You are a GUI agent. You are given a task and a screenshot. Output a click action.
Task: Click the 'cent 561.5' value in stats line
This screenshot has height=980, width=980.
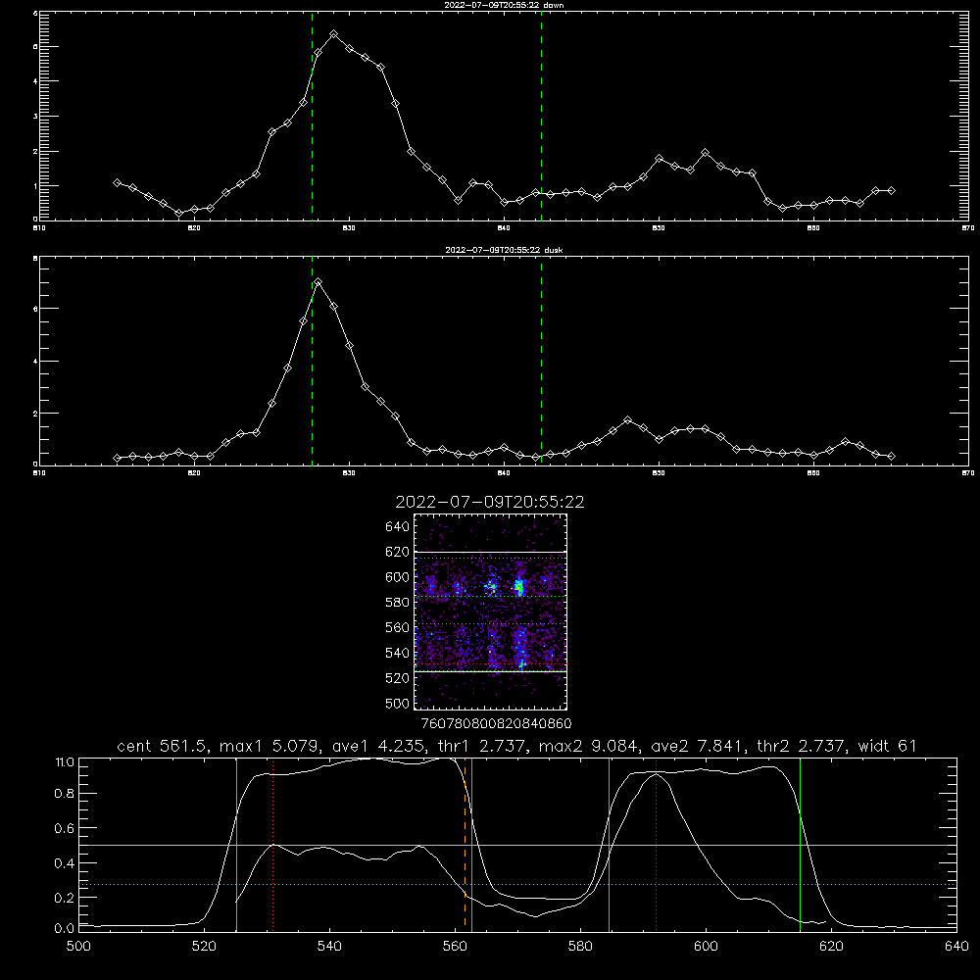163,746
